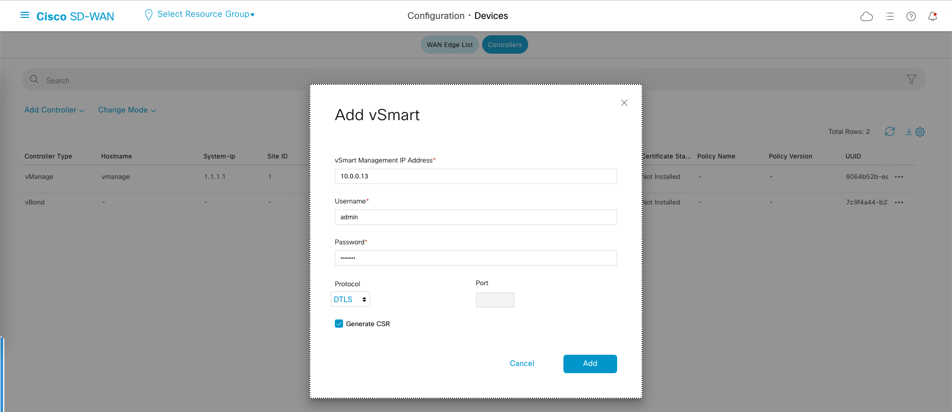Select the Controllers tab
Screen dimensions: 952x412
505,45
